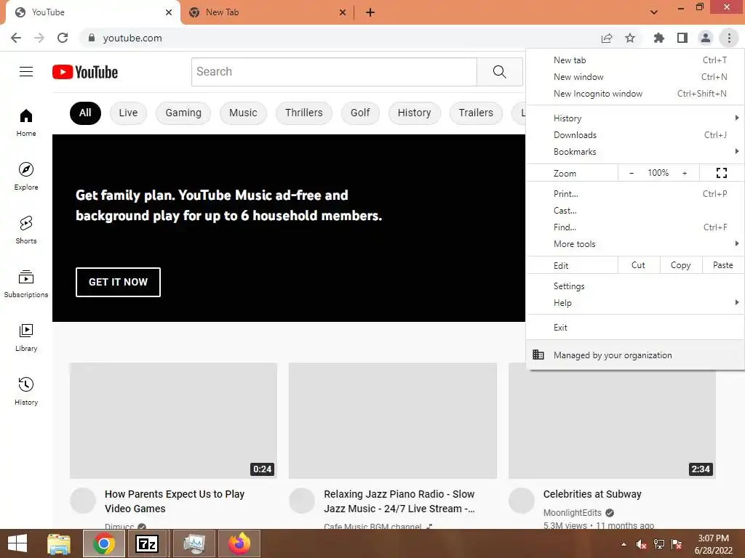Select the History filter chip
Screen dimensions: 745x558
[414, 113]
